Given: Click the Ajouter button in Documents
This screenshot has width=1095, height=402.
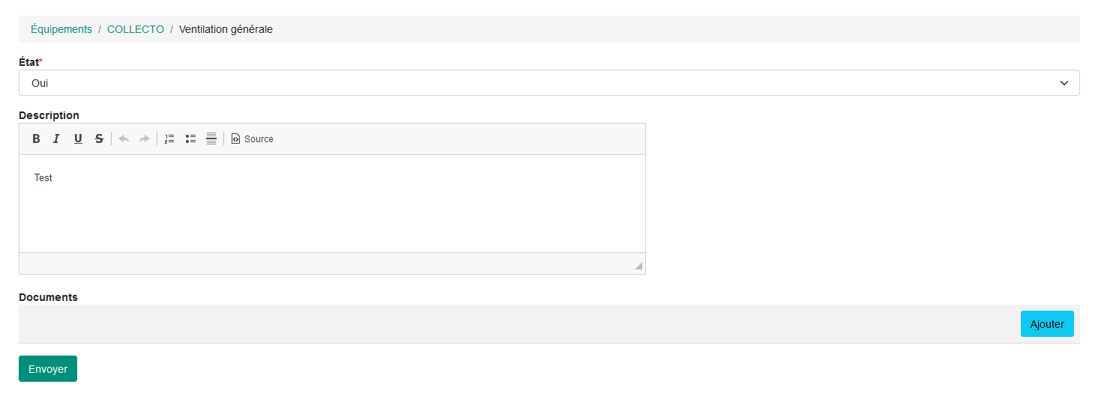Looking at the screenshot, I should 1047,324.
